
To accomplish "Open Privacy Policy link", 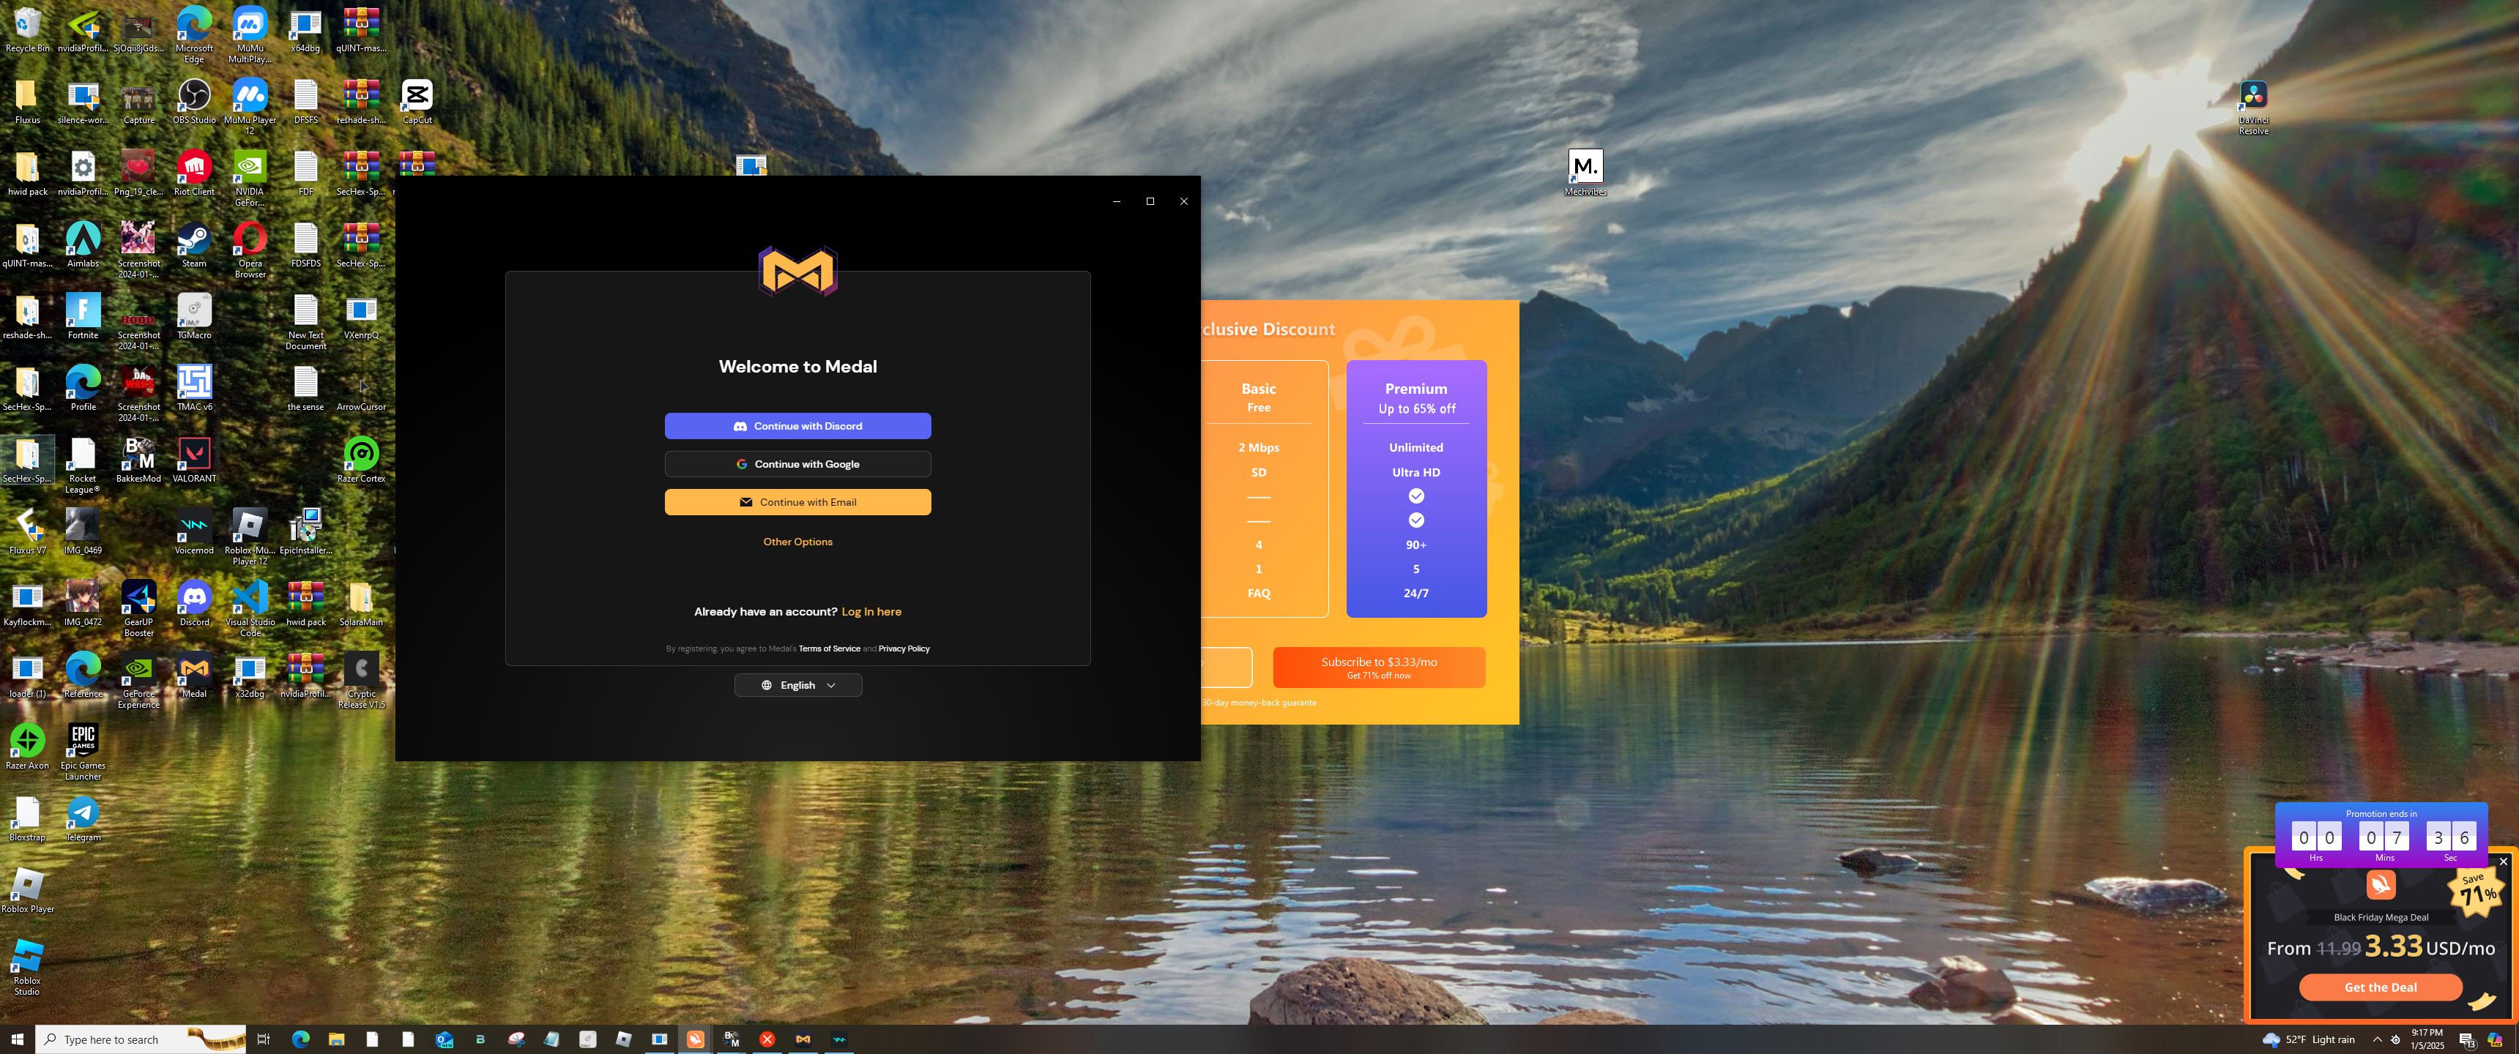I will point(903,649).
